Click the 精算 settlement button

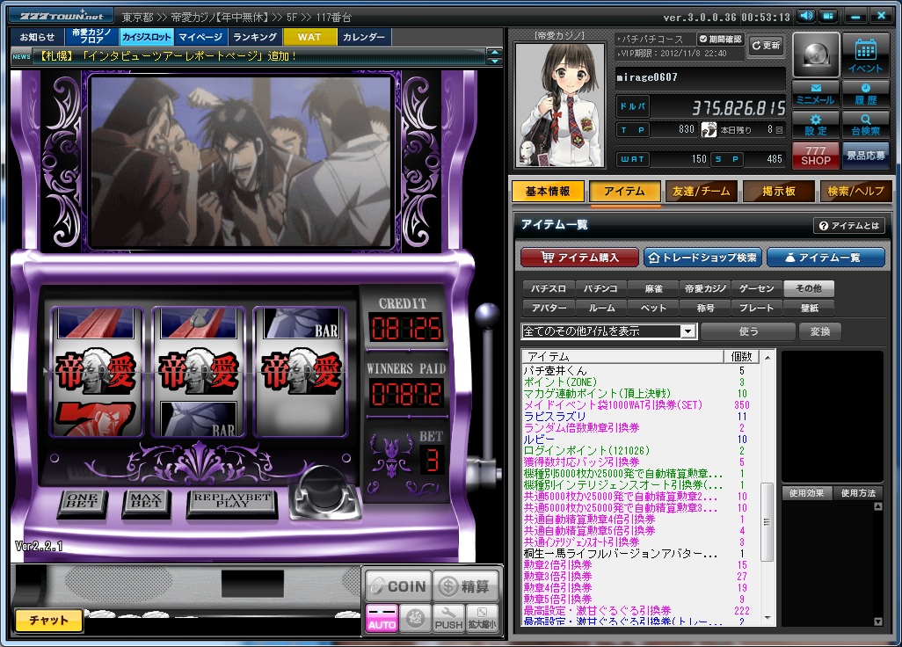[x=465, y=586]
